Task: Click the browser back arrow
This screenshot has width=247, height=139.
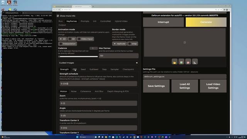Action: [x=54, y=10]
